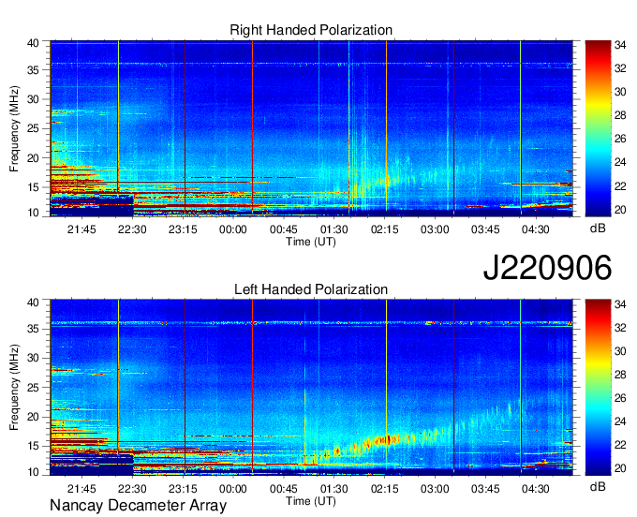The image size is (637, 517).
Task: Click the 15 MHz tick of right-handed plot
Action: point(34,187)
